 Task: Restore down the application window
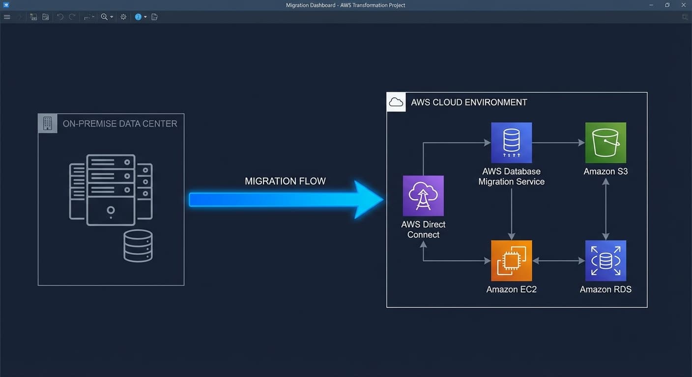pyautogui.click(x=667, y=5)
